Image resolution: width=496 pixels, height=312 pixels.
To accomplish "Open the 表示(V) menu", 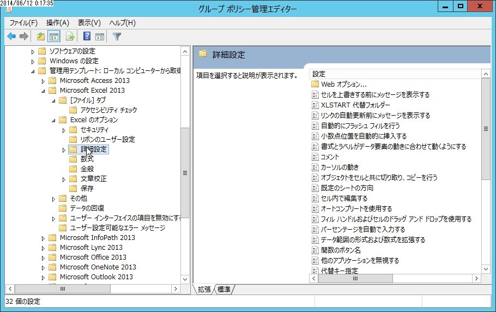I will pos(89,23).
